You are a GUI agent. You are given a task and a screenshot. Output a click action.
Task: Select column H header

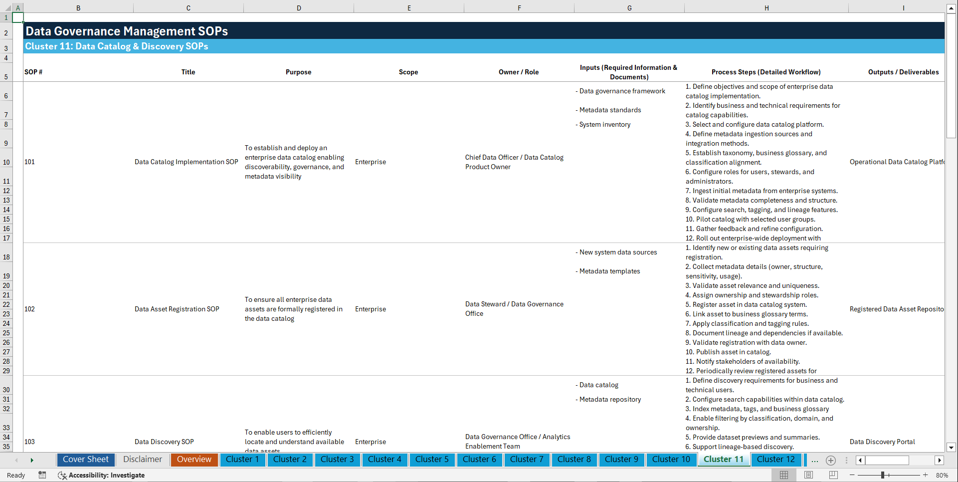[766, 8]
